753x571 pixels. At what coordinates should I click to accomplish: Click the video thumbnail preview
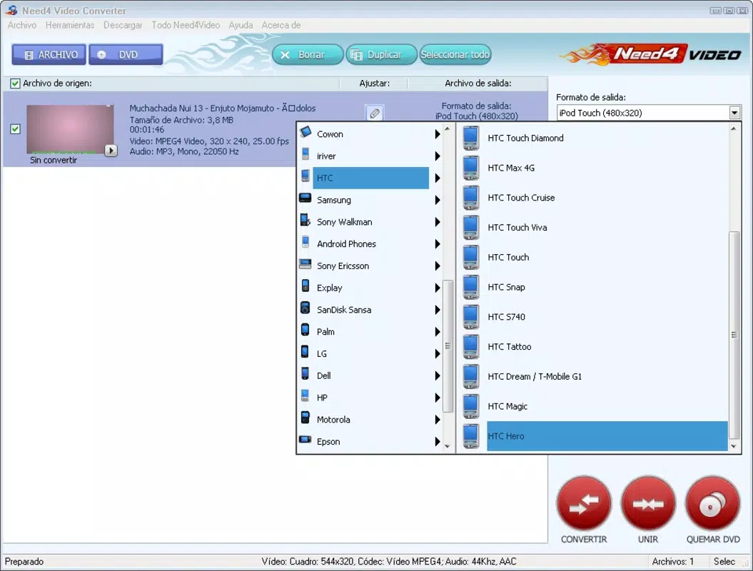coord(70,129)
